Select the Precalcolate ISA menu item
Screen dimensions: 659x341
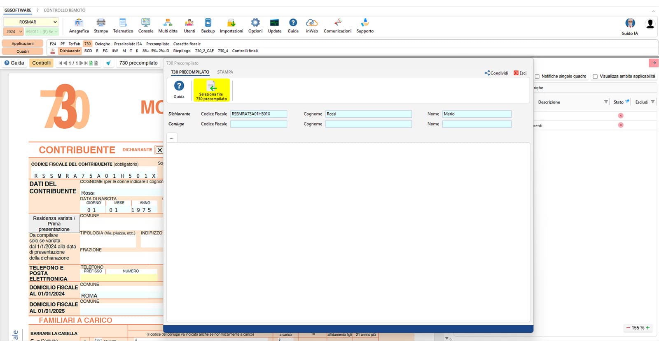point(128,44)
